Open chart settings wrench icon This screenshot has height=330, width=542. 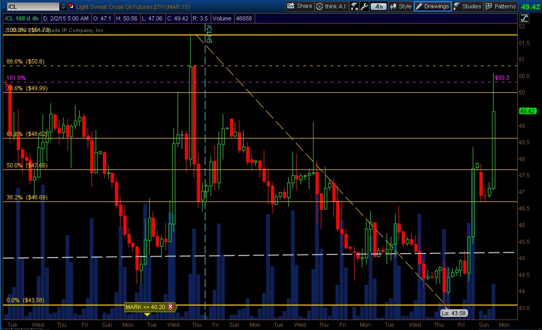click(364, 6)
